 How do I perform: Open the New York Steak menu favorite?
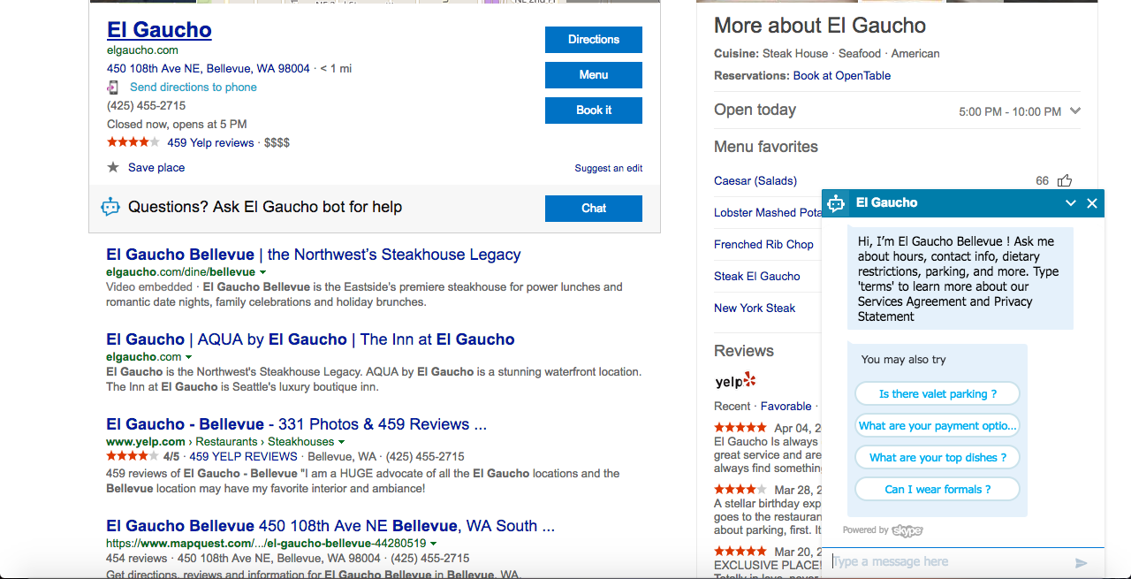(755, 309)
